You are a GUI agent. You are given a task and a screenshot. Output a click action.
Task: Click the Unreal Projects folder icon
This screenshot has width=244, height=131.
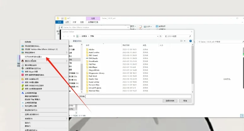click(87, 88)
